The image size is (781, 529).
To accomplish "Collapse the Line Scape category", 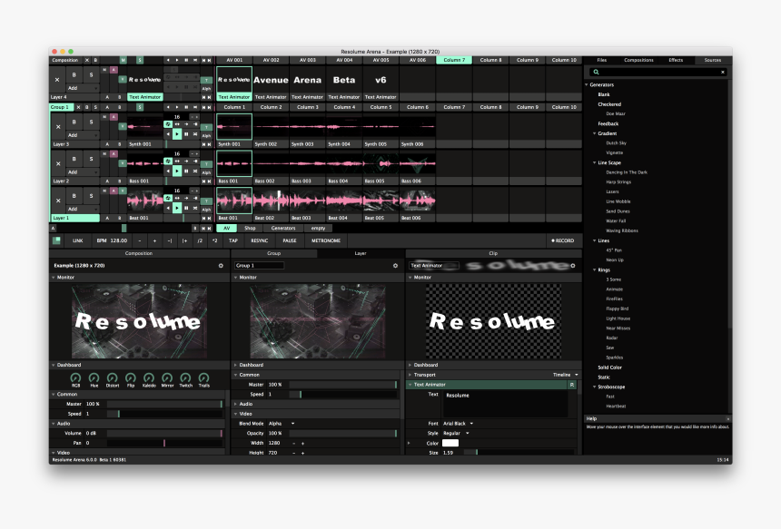I will [x=595, y=162].
